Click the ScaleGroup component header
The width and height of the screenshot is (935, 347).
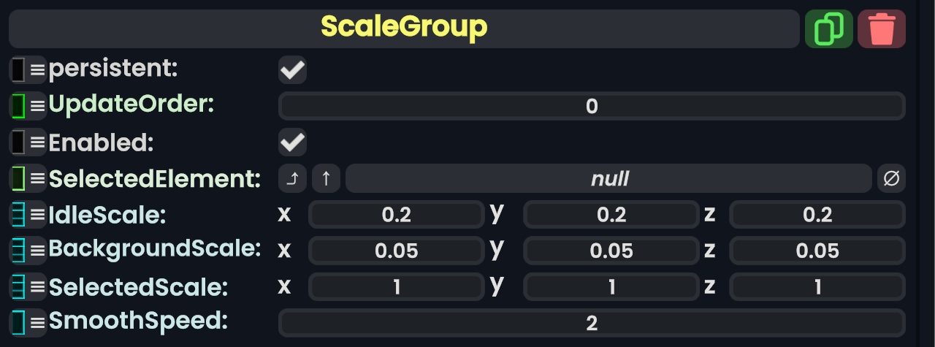click(x=403, y=29)
